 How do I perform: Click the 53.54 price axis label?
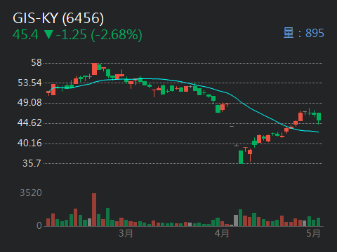[x=29, y=83]
